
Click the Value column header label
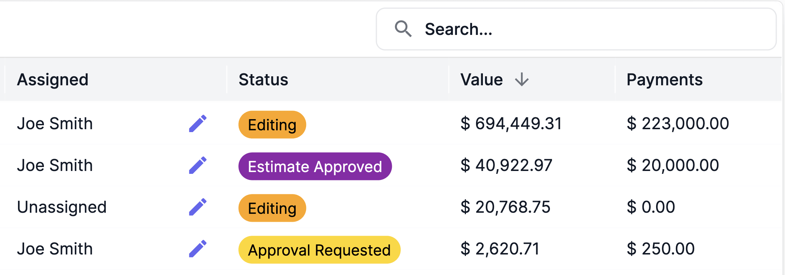click(481, 80)
